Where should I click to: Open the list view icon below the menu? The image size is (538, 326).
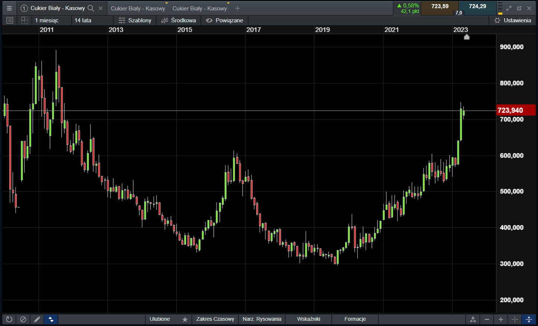10,20
